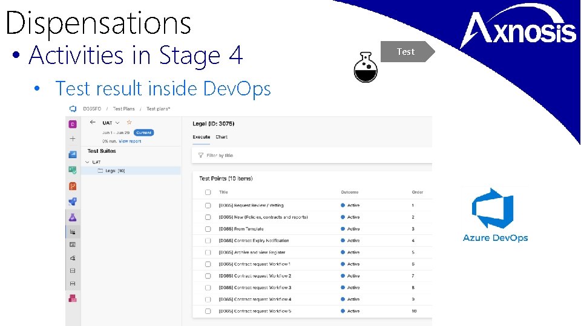Open the Overview hub icon in sidebar
The height and width of the screenshot is (326, 581).
click(x=73, y=155)
